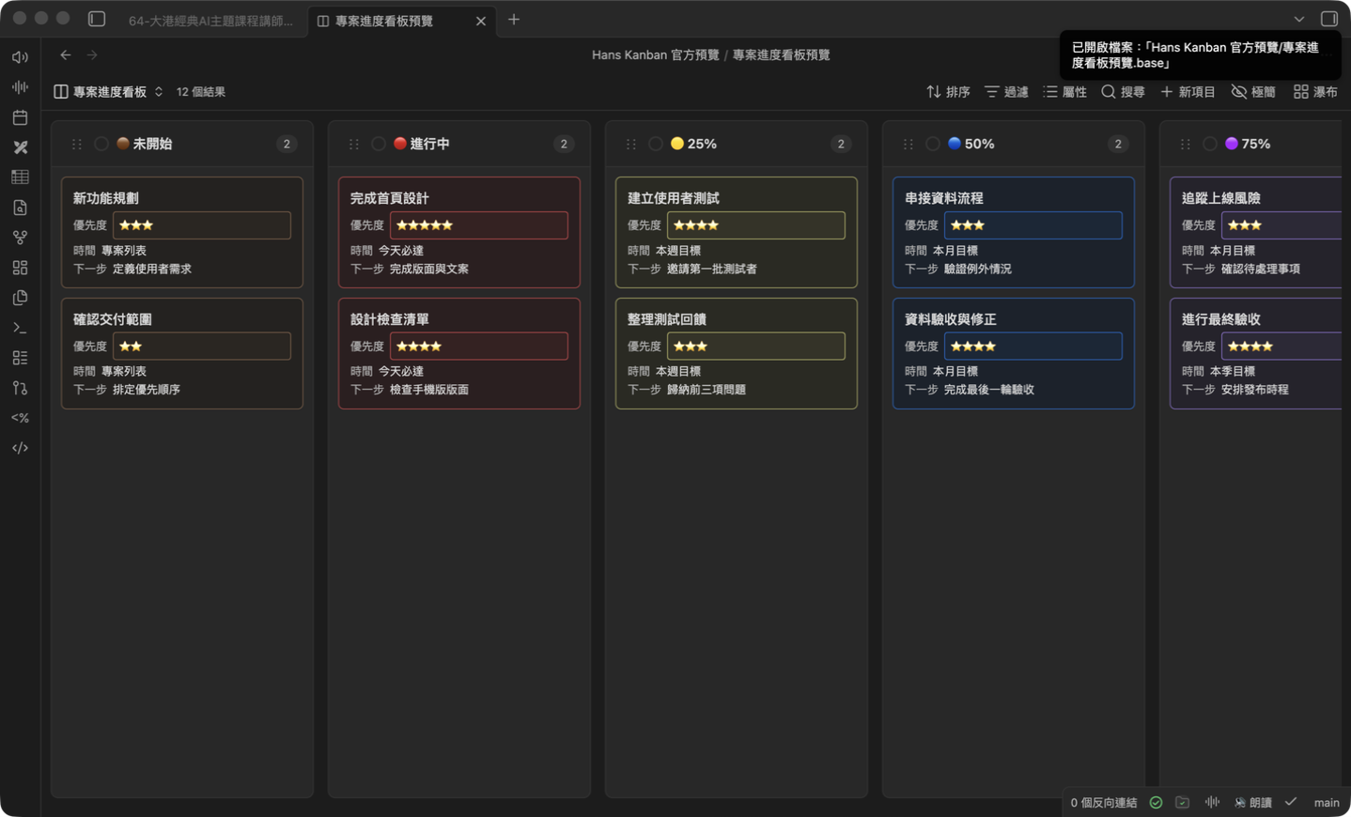Open the 排序 sort options
This screenshot has width=1351, height=817.
coord(948,92)
